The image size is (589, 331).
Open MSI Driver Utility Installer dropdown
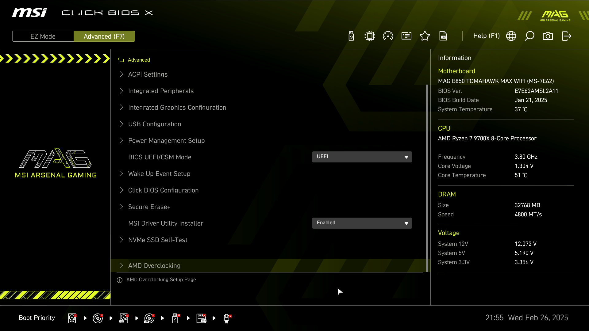[x=362, y=223]
